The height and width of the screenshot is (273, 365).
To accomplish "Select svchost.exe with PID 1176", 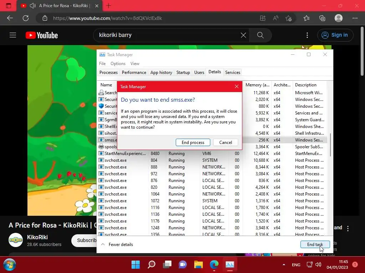I will point(212,221).
